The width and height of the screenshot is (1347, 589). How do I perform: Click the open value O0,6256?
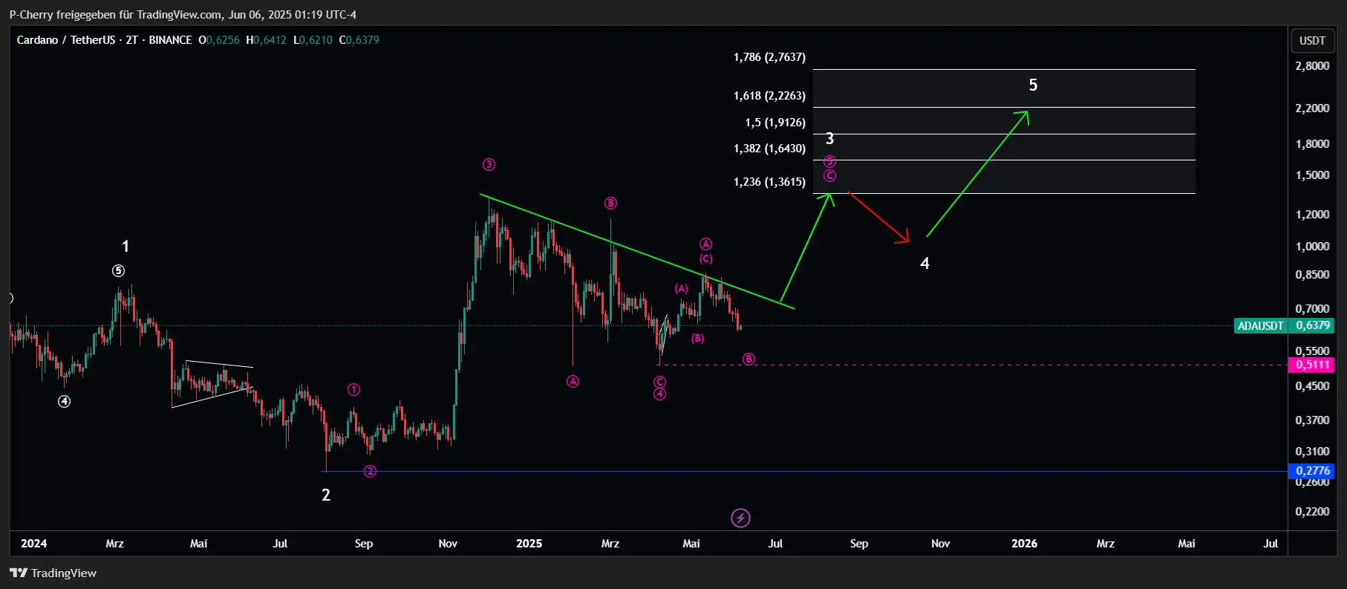(x=219, y=40)
